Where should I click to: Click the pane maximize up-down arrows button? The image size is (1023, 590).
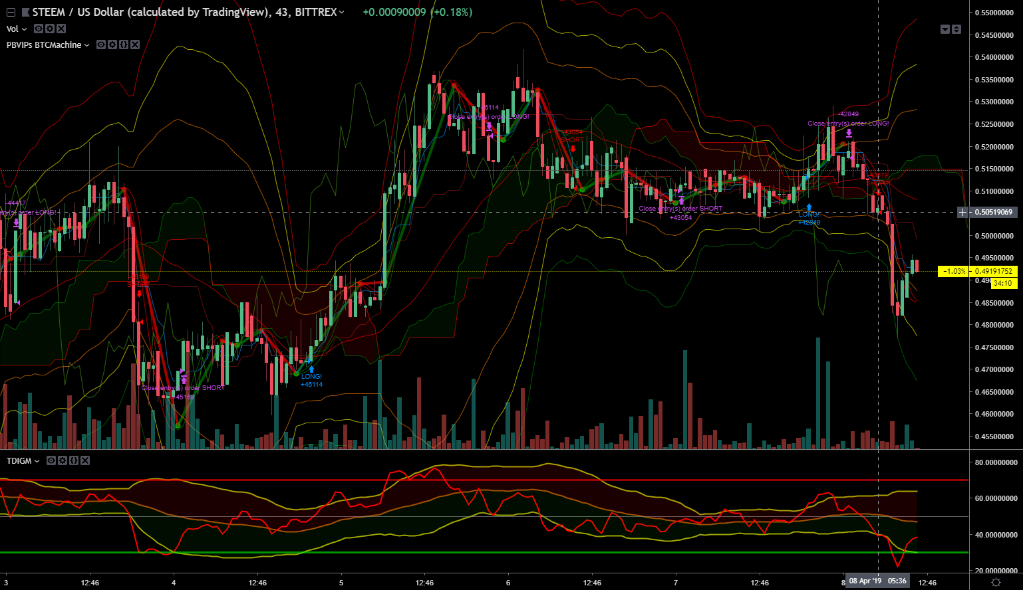coord(956,29)
